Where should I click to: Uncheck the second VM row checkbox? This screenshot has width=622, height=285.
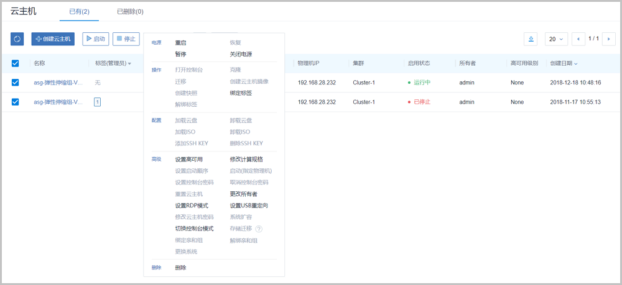pyautogui.click(x=16, y=102)
